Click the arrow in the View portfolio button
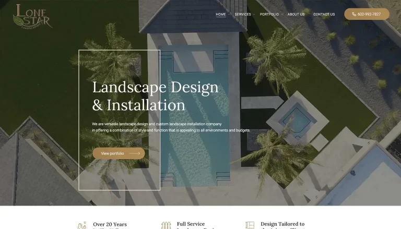 135,153
